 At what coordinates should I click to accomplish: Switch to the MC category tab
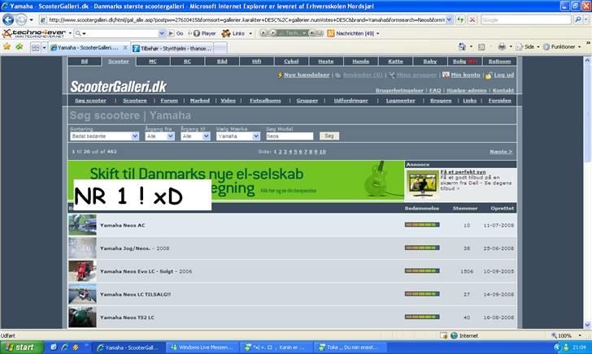(x=153, y=61)
